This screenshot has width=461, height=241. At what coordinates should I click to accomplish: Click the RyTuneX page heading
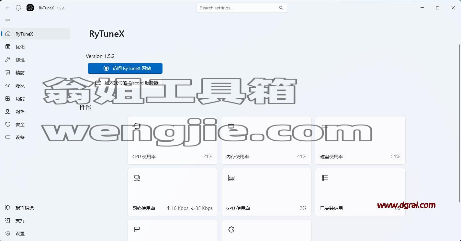pyautogui.click(x=107, y=34)
